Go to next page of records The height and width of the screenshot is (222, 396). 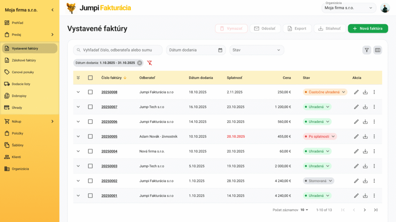pyautogui.click(x=364, y=210)
